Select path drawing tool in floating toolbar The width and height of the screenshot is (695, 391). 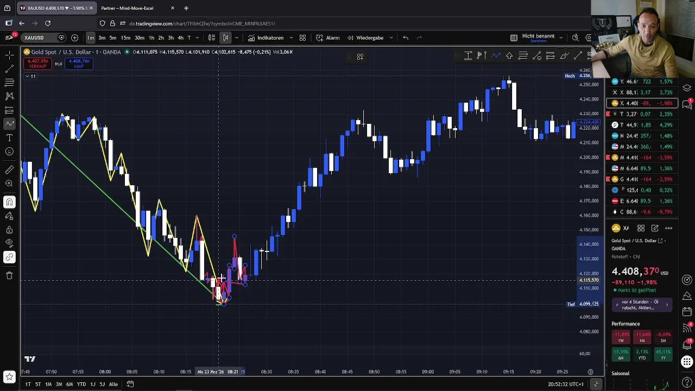[x=496, y=55]
